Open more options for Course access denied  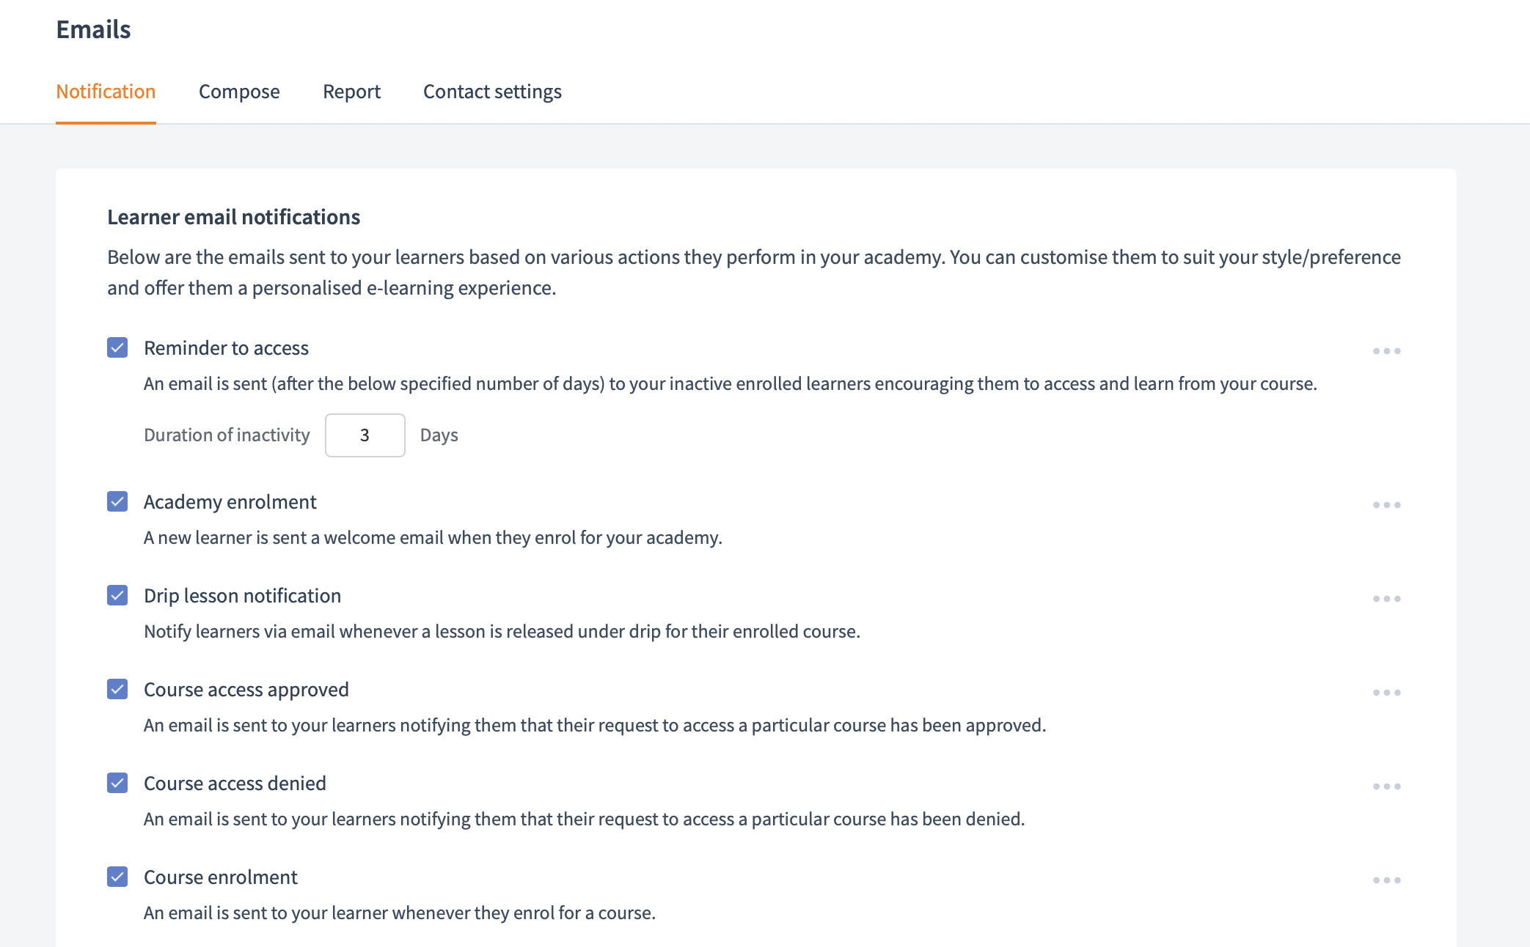point(1386,786)
